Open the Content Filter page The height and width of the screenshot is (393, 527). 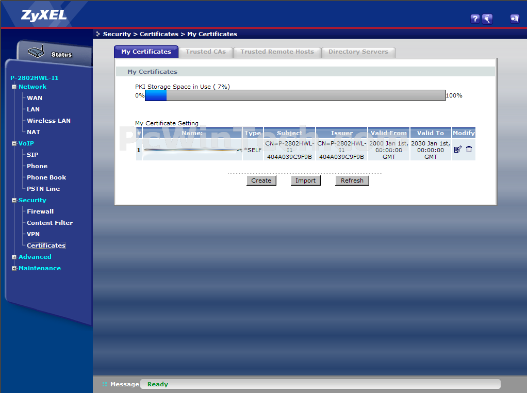(x=50, y=223)
